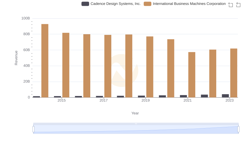Click the Cadence bar for 2017
Image resolution: width=244 pixels, height=141 pixels.
point(99,97)
